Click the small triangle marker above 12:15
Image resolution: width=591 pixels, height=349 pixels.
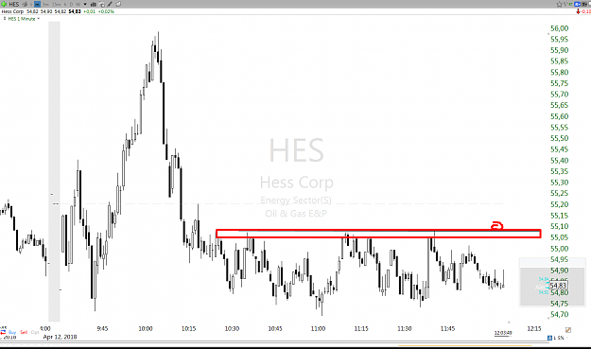509,323
